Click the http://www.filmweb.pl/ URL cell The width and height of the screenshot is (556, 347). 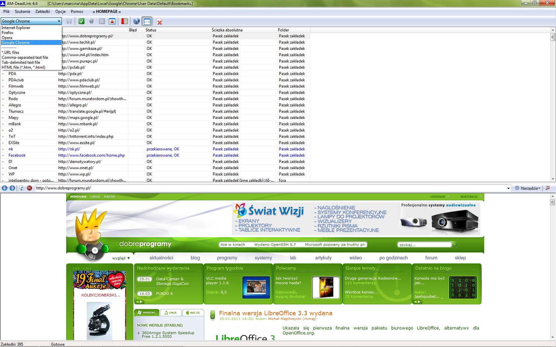pyautogui.click(x=79, y=86)
